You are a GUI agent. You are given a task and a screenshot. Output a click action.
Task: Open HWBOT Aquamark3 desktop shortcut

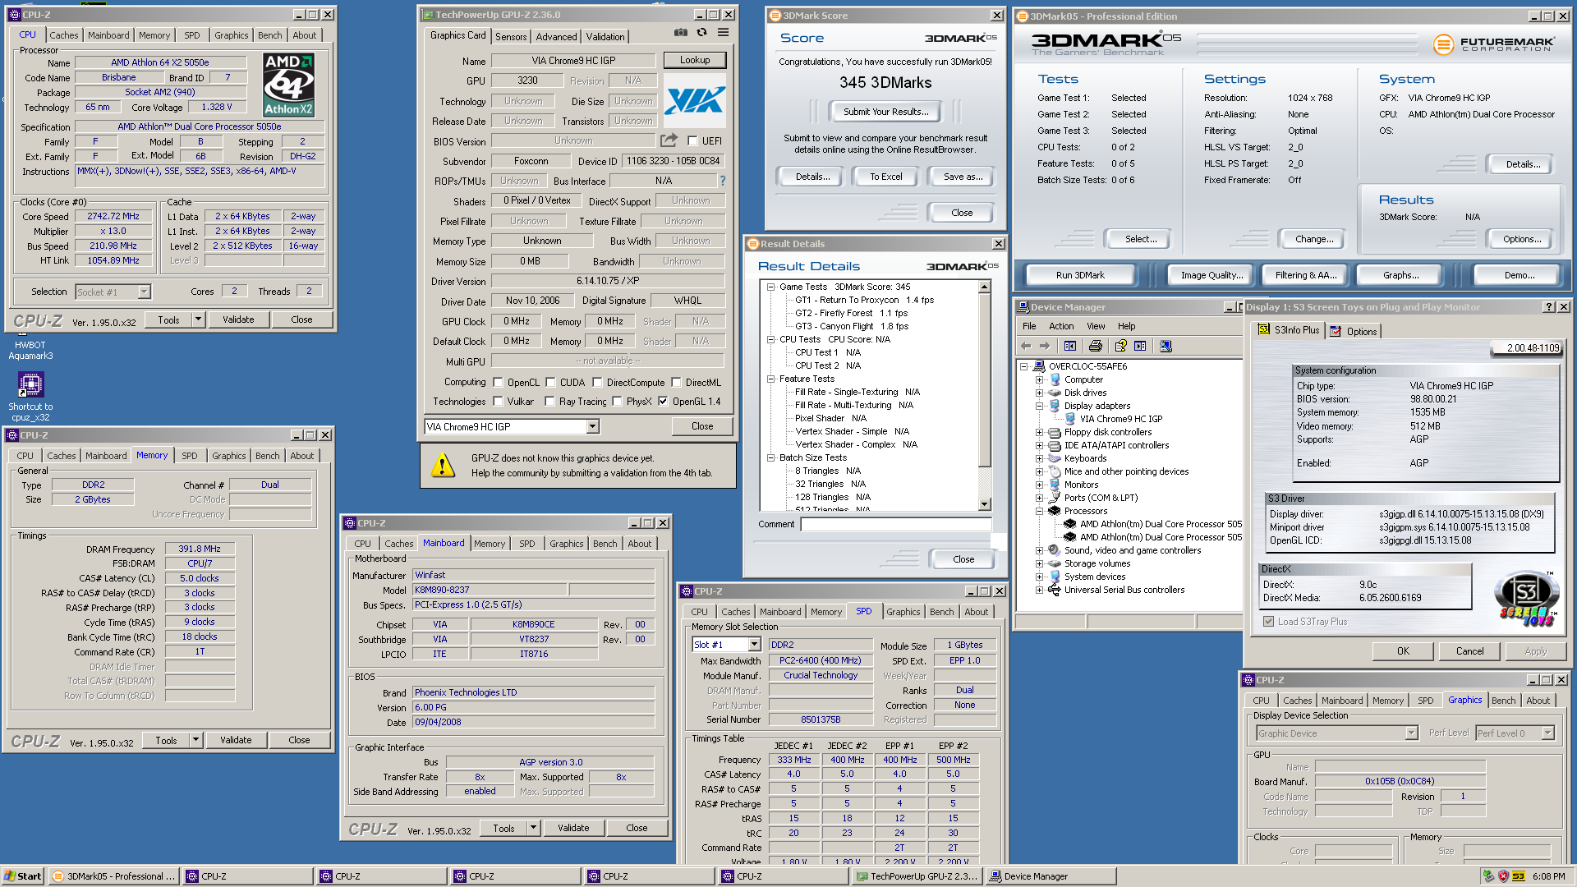(x=30, y=350)
